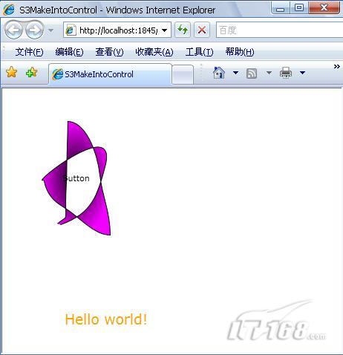The image size is (343, 355).
Task: Open Favorites Center star icon
Action: point(11,73)
